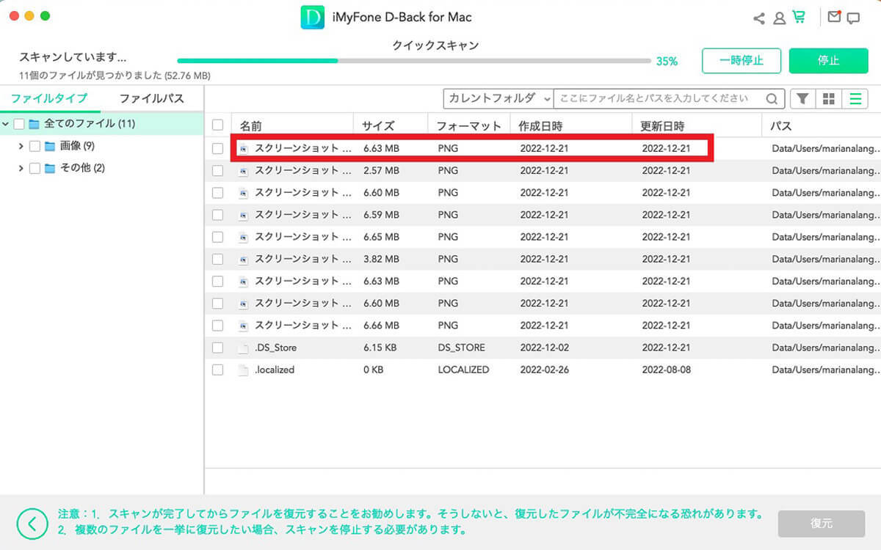Open the カレントフォルダ dropdown

pos(498,98)
